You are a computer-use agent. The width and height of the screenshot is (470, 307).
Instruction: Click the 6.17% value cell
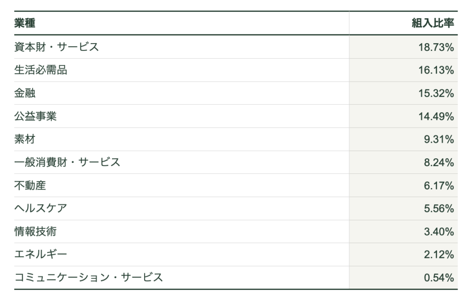(x=439, y=185)
